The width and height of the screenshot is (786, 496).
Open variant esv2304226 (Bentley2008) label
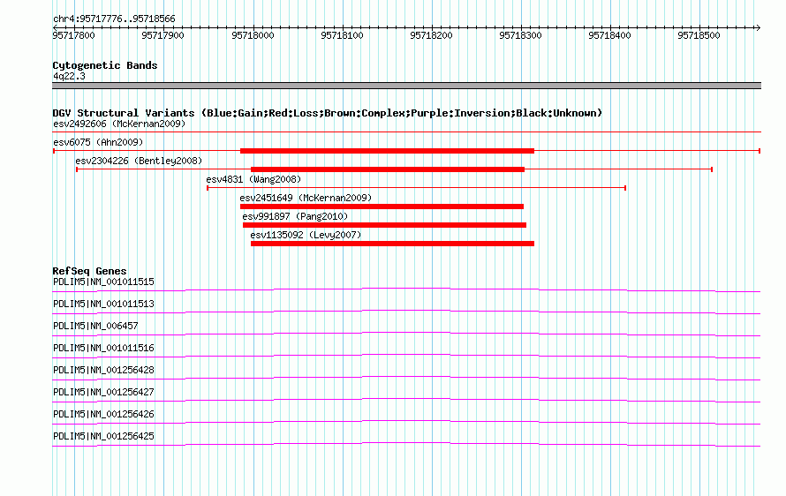coord(139,161)
